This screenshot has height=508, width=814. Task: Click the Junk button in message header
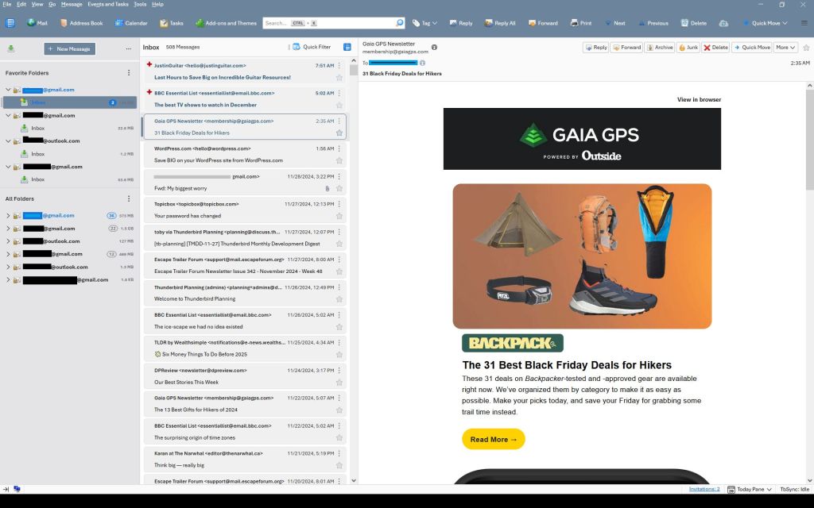688,48
